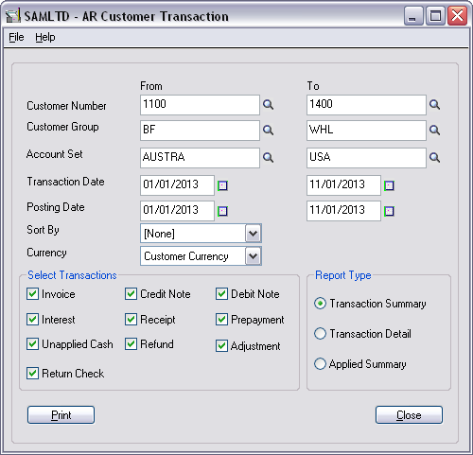473x455 pixels.
Task: Open calendar for To Posting Date
Action: point(389,211)
